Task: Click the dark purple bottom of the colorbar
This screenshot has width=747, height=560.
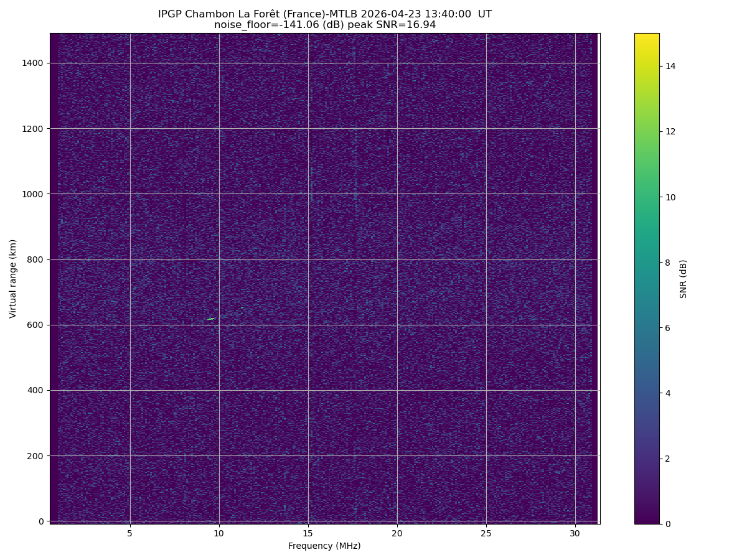Action: point(646,520)
